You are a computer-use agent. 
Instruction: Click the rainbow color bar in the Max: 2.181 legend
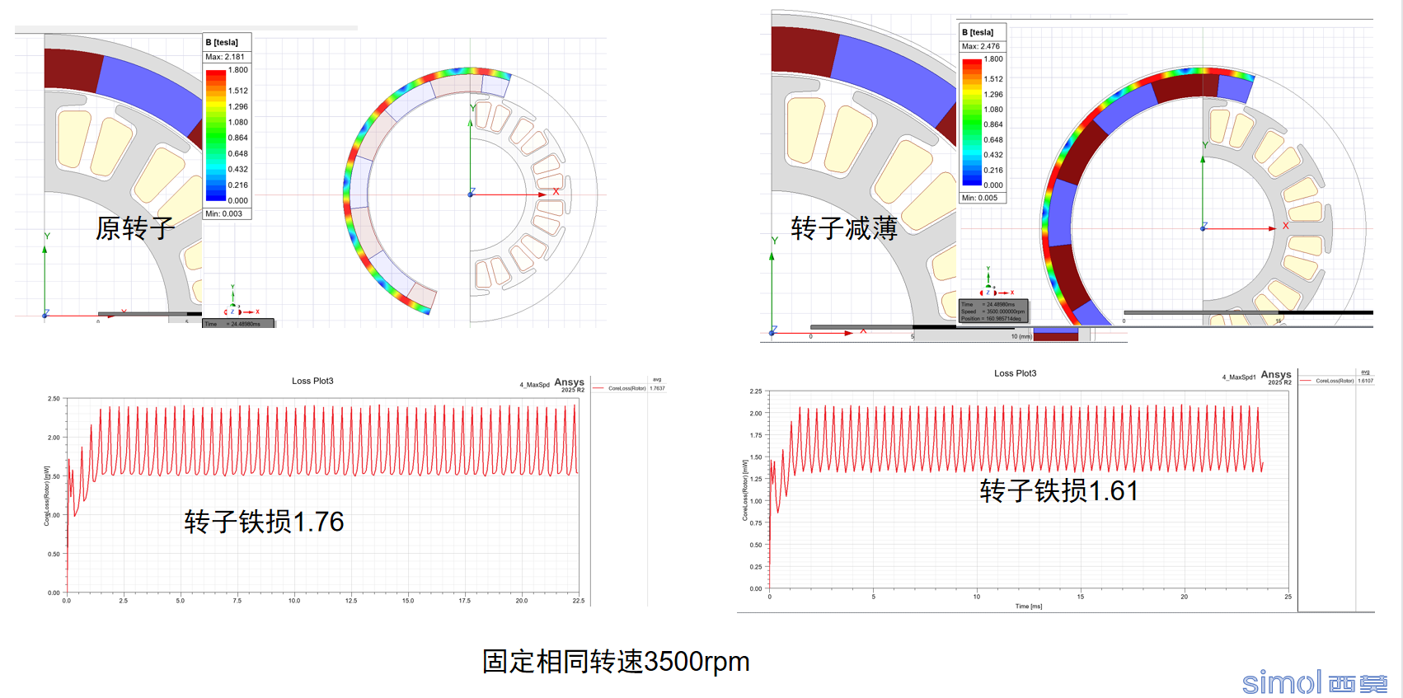(215, 135)
